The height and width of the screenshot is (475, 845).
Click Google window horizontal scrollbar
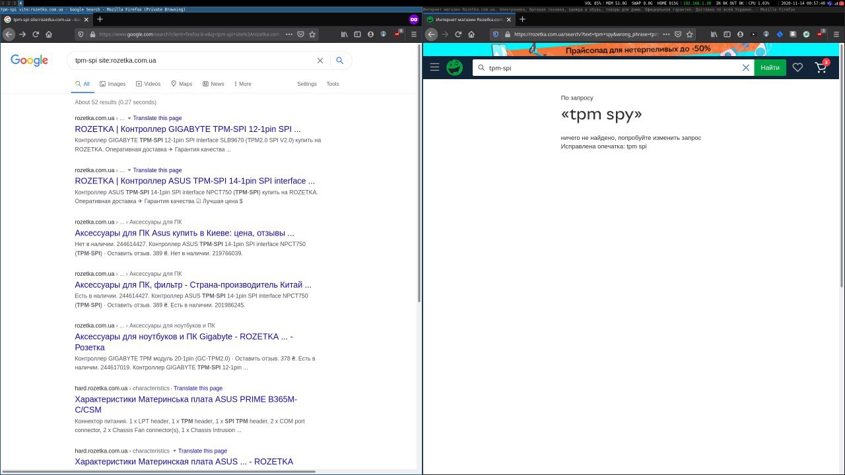158,472
